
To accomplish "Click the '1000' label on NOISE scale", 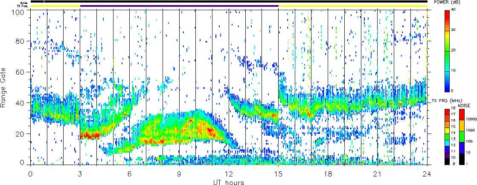I will (470, 131).
